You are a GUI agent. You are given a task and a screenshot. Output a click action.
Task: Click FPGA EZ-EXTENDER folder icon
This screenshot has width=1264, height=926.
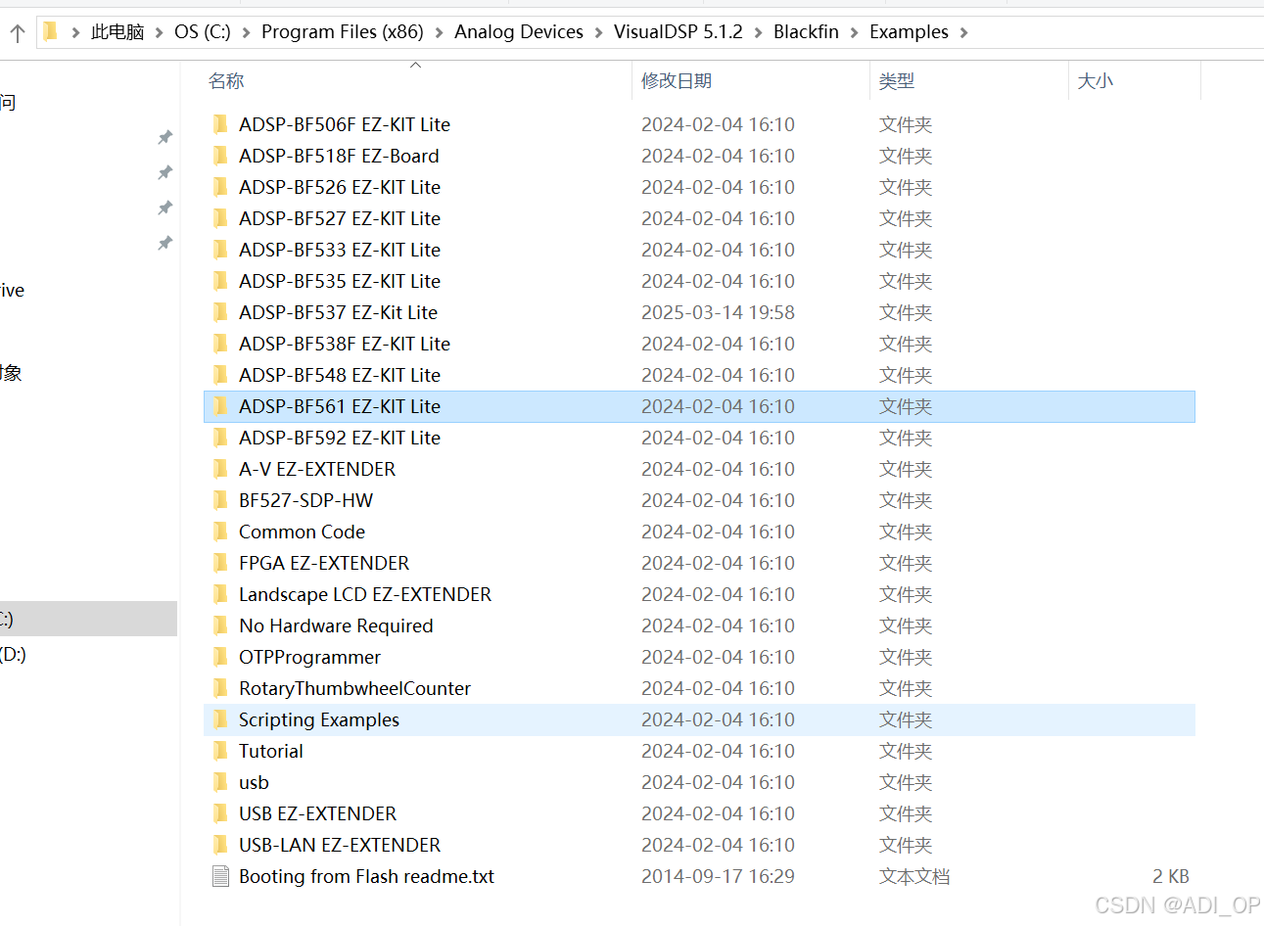pos(220,563)
